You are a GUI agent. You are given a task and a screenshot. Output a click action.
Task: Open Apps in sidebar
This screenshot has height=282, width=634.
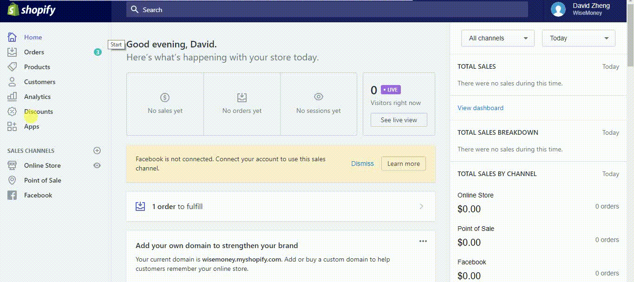point(32,126)
